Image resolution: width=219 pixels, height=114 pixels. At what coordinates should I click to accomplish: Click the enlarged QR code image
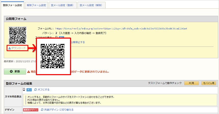click(x=52, y=56)
